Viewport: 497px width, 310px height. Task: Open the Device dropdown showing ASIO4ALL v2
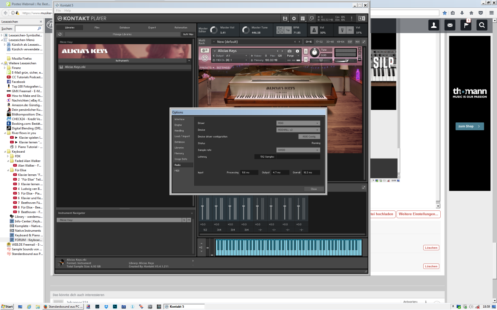point(298,130)
